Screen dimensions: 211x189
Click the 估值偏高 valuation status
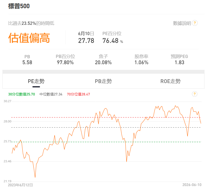[29, 38]
